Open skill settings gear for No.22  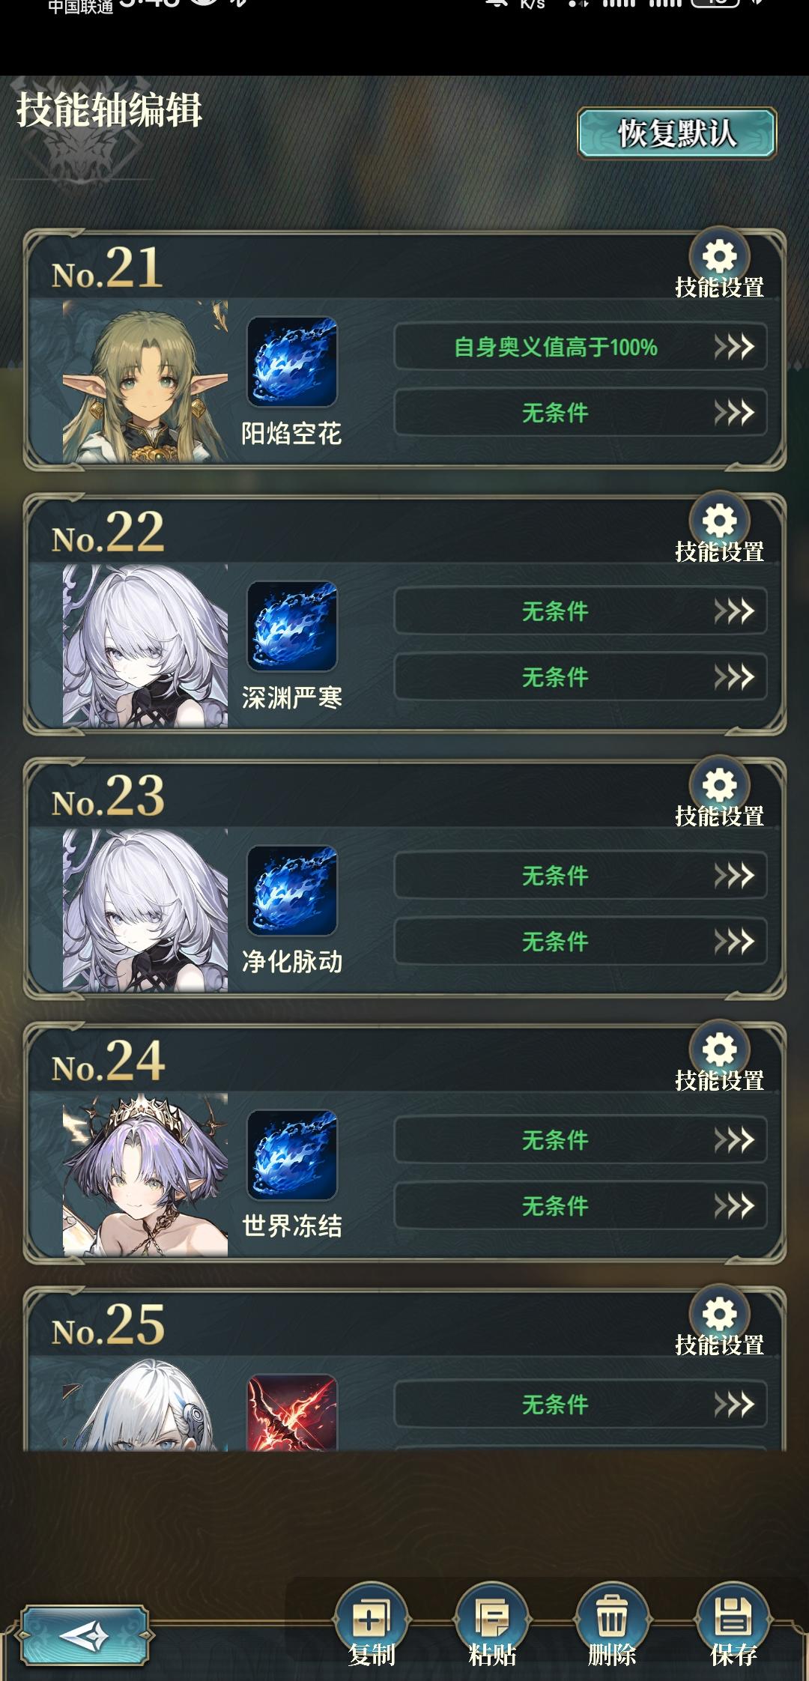click(x=719, y=521)
